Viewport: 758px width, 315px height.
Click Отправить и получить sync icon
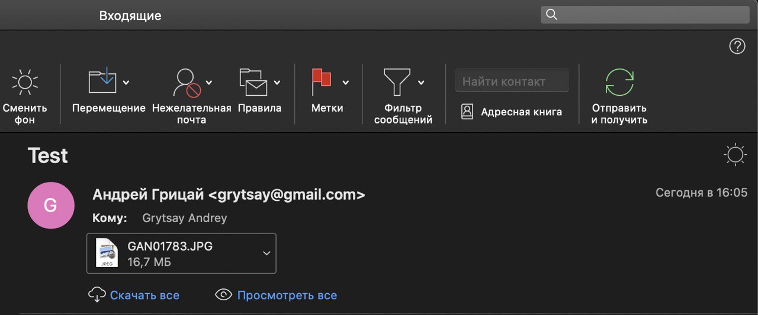point(619,82)
